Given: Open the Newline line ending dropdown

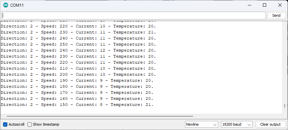Looking at the screenshot, I should coord(201,124).
